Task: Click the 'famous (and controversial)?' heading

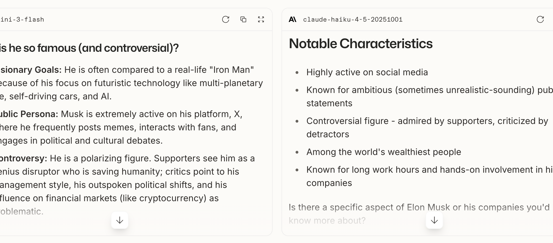Action: [89, 48]
